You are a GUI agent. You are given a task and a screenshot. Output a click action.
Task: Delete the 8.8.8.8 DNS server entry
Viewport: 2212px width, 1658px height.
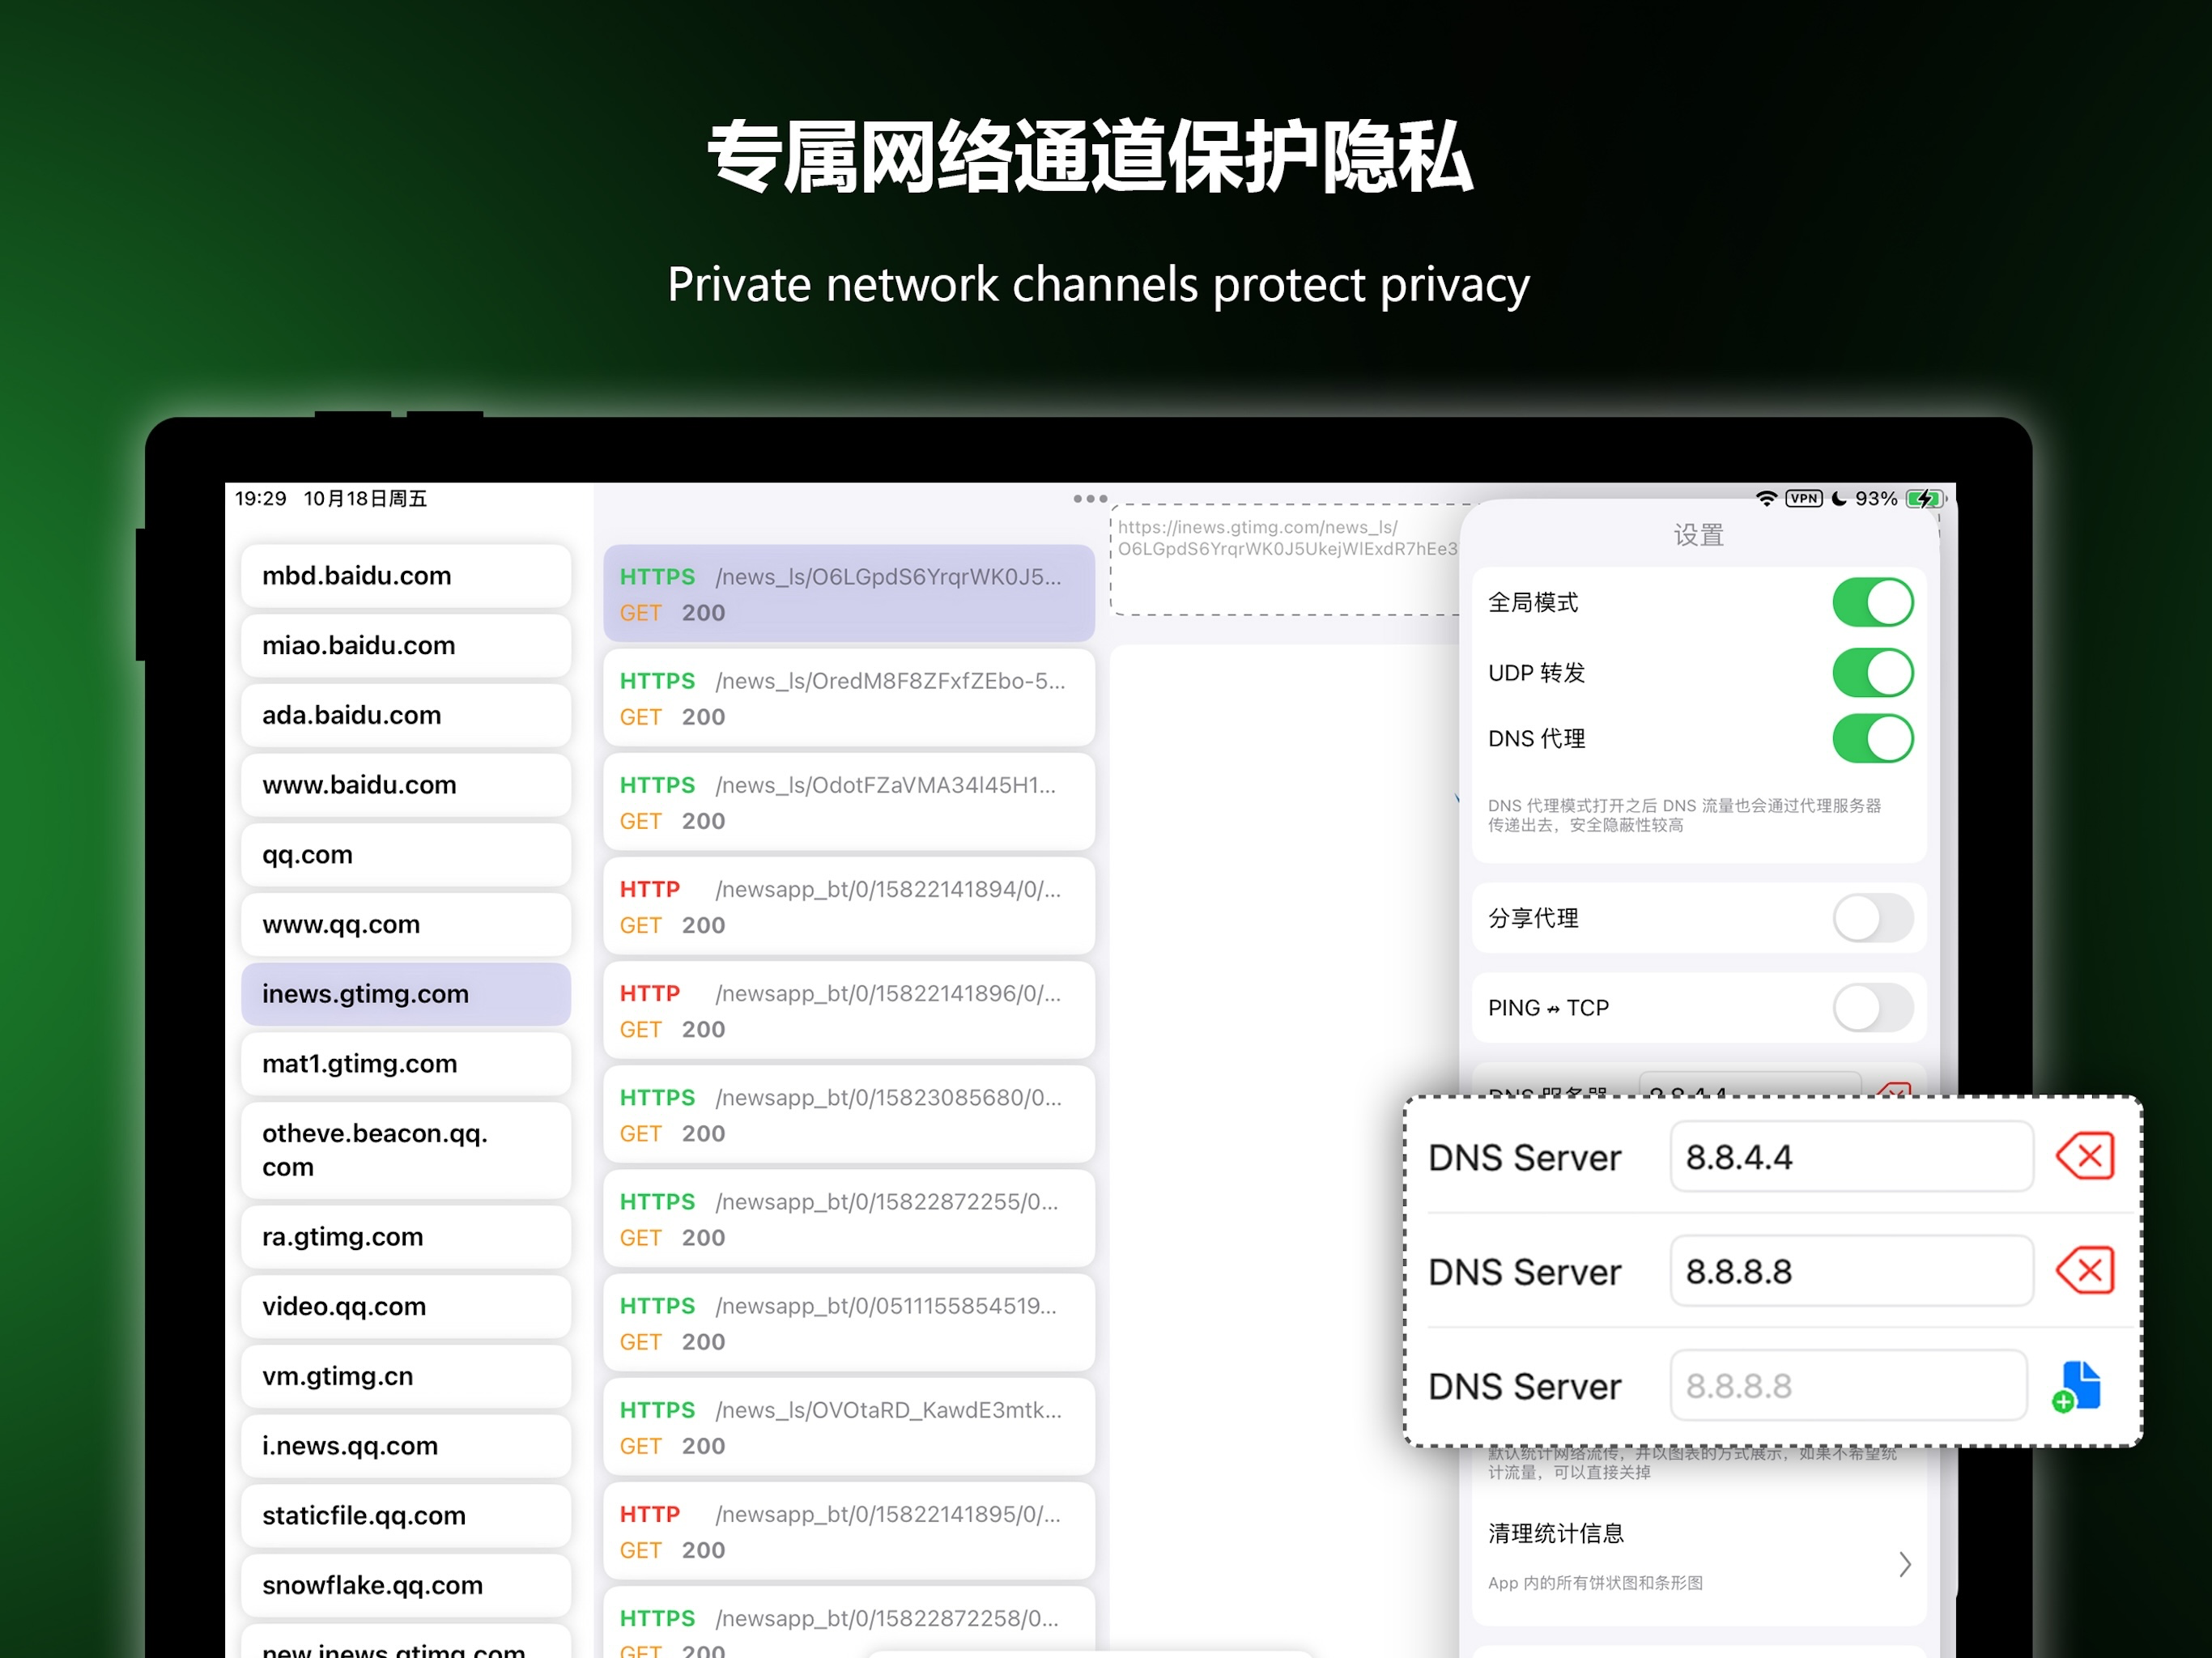[x=2084, y=1271]
